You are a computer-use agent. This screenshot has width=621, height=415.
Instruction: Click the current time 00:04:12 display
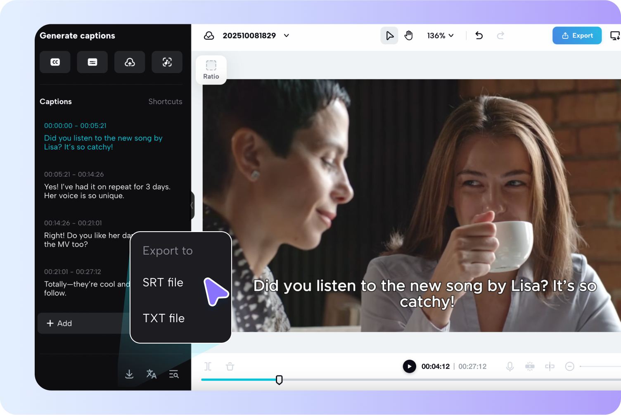click(436, 366)
